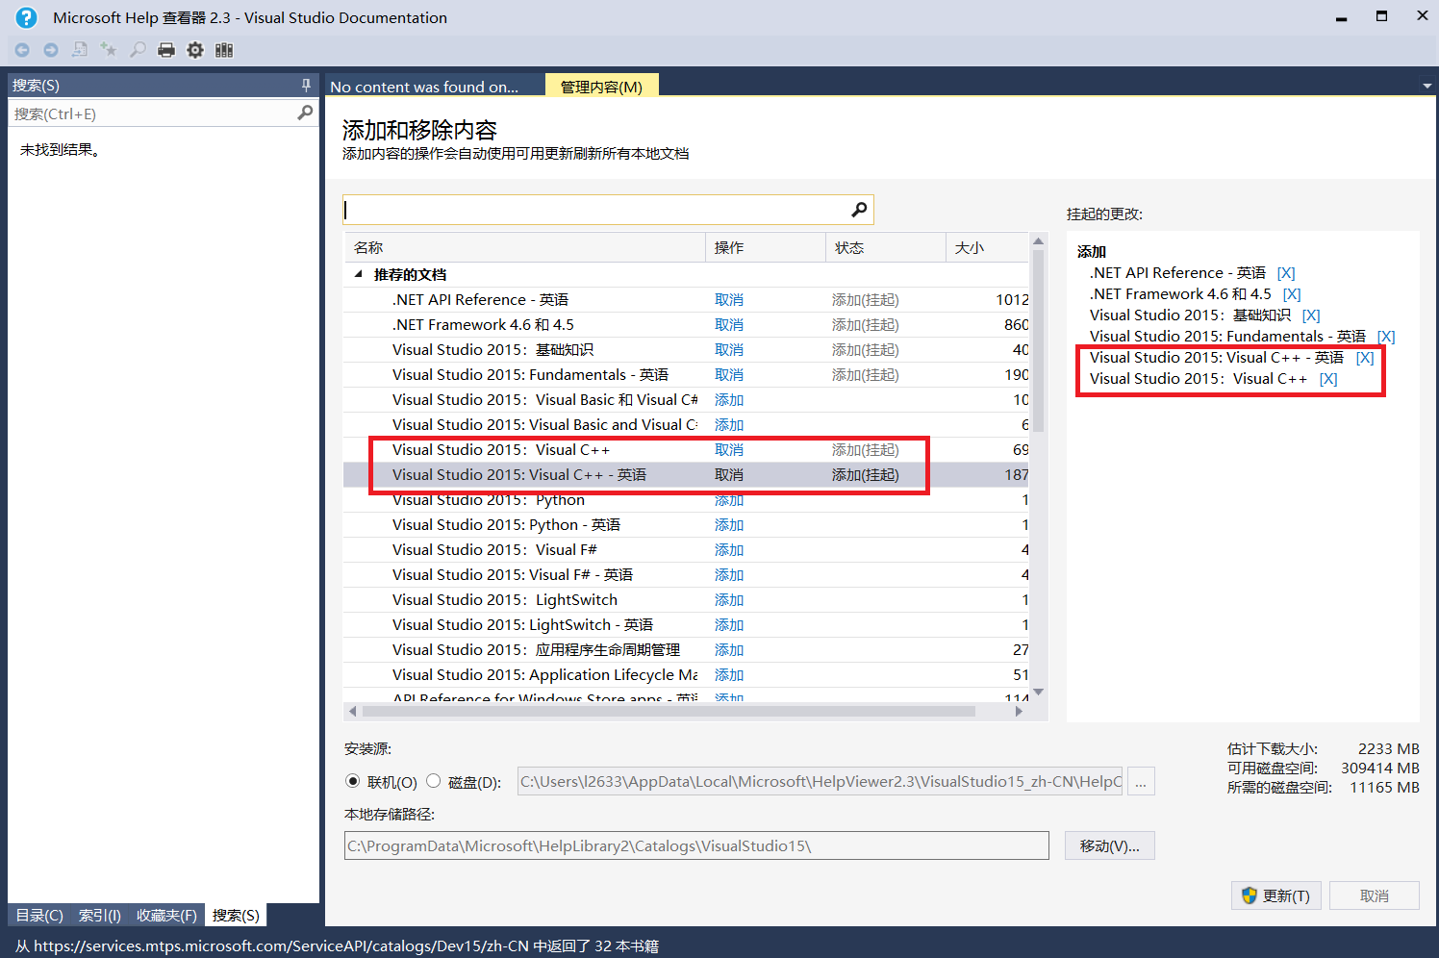Click 添加 for Visual Studio 2015: LightSwitch row
The height and width of the screenshot is (958, 1439).
point(729,600)
